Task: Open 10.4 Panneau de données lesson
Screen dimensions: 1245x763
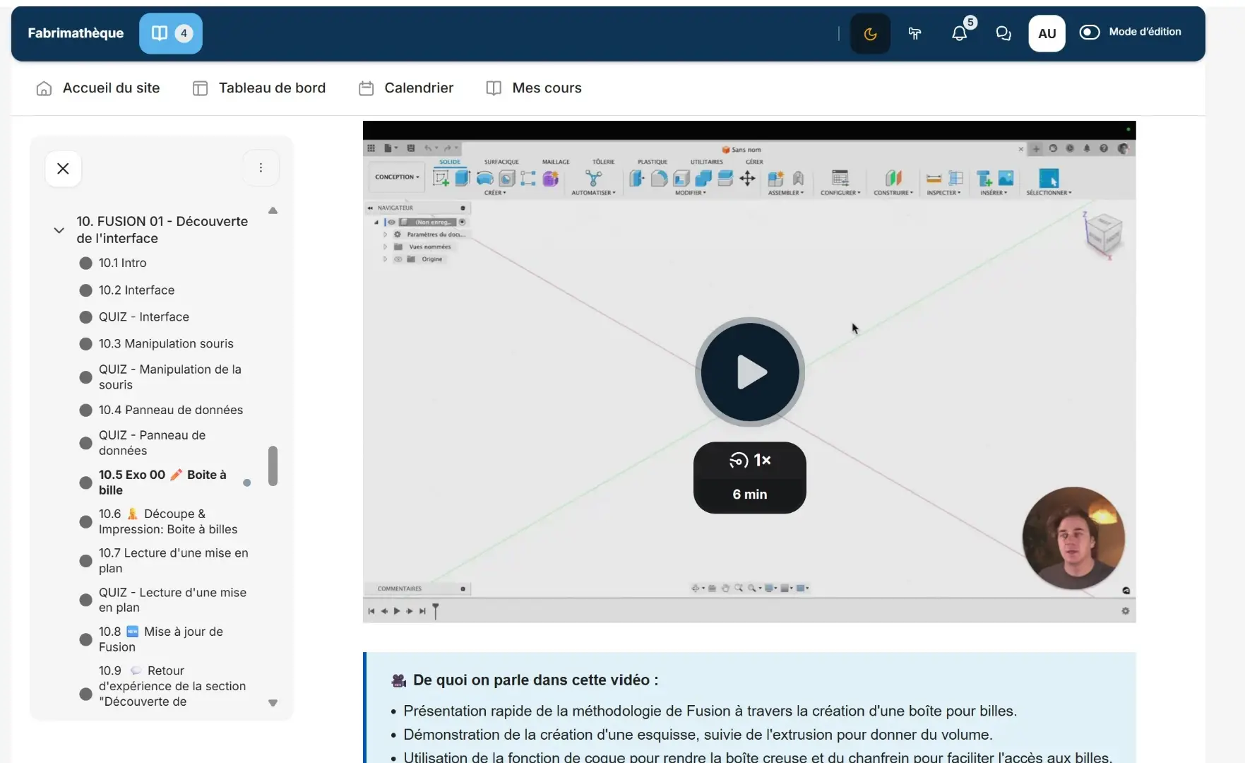Action: 170,410
